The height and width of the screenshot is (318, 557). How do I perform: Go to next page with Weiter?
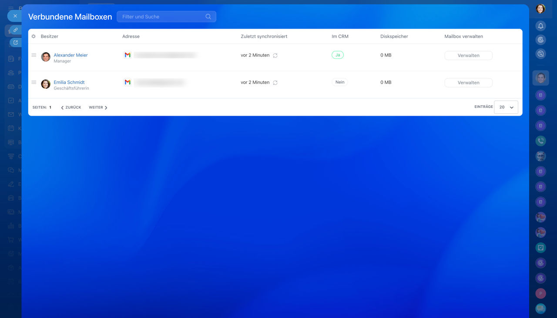click(x=98, y=107)
